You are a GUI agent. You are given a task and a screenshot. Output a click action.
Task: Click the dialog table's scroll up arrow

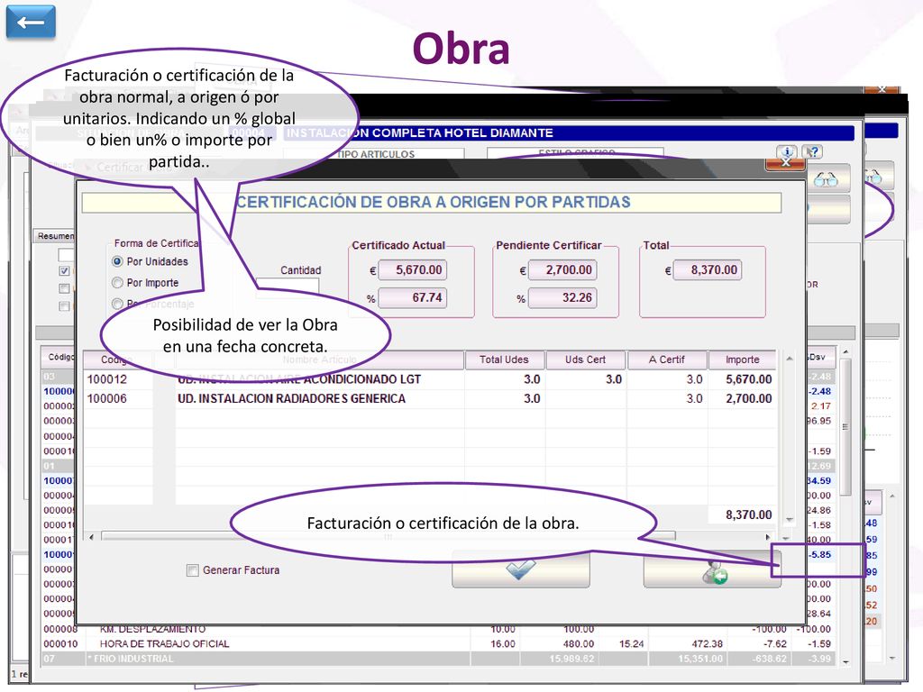point(790,359)
